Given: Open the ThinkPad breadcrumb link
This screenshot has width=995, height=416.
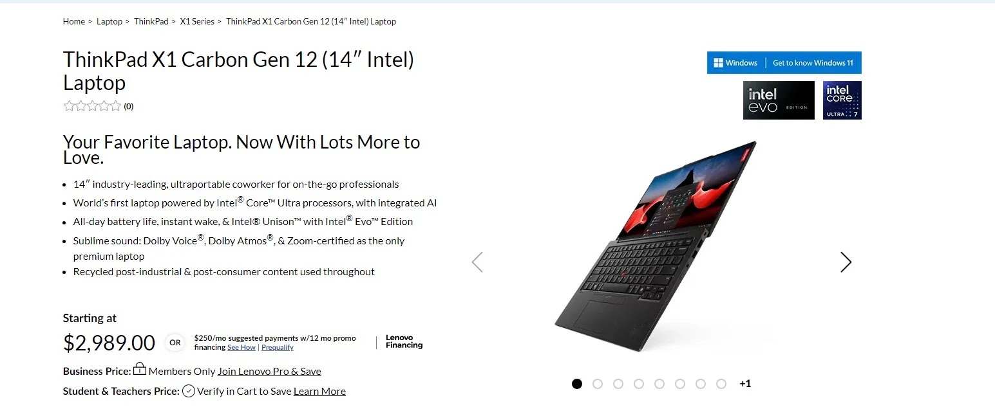Looking at the screenshot, I should point(151,21).
